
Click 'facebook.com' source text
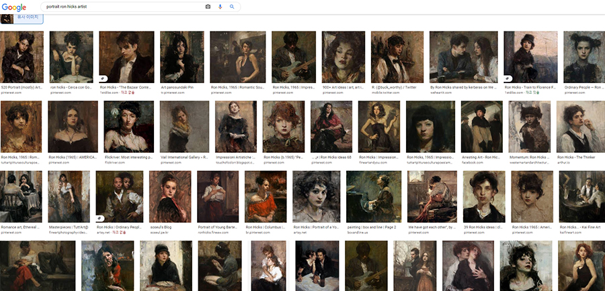pos(471,162)
